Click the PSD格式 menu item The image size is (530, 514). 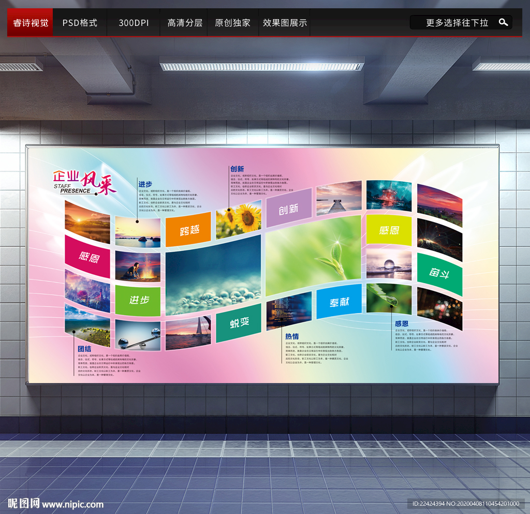(x=79, y=22)
